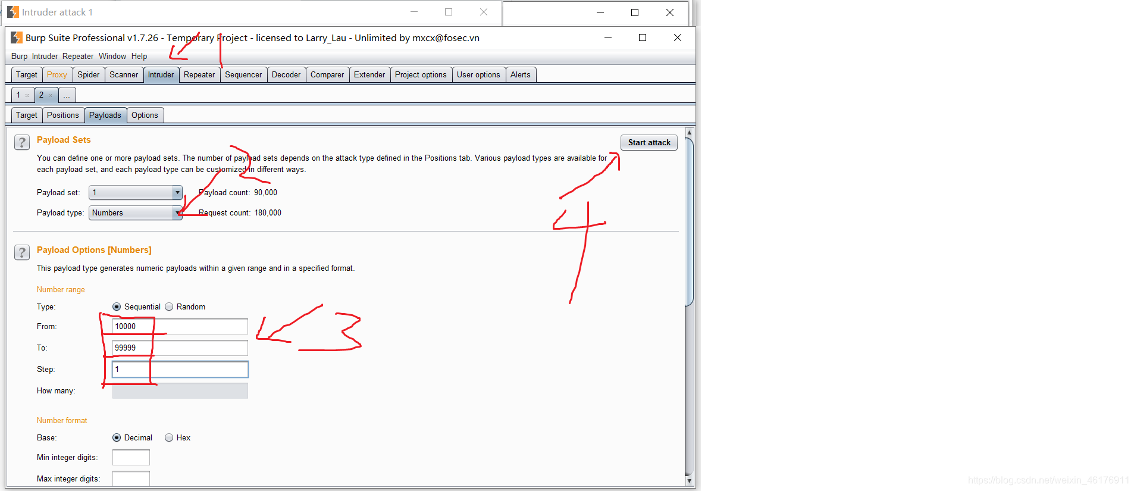The image size is (1134, 491).
Task: Open the Window menu
Action: pos(112,56)
